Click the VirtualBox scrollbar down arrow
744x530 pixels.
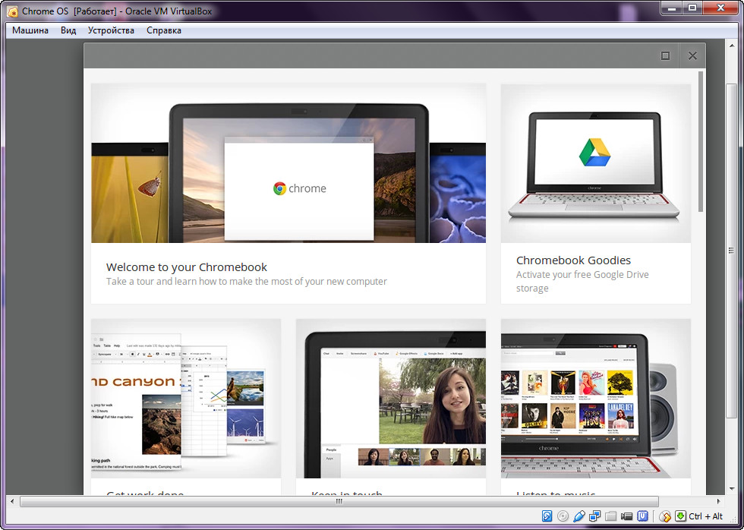click(730, 489)
